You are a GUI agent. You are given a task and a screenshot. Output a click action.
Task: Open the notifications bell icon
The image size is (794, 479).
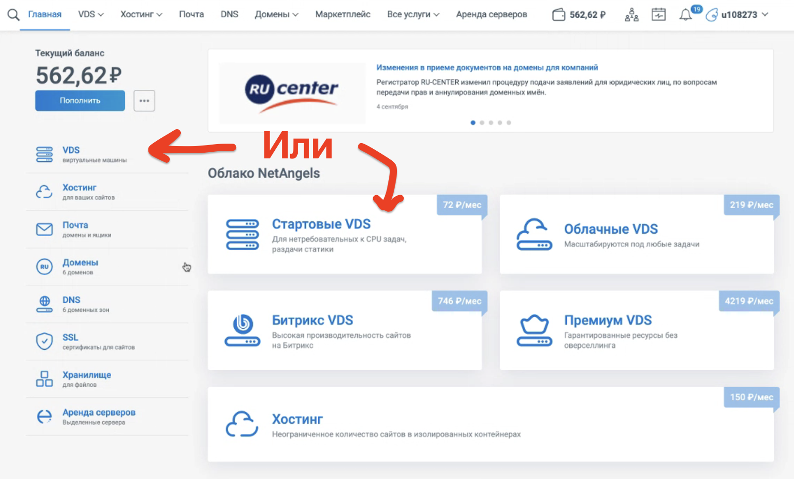tap(685, 15)
